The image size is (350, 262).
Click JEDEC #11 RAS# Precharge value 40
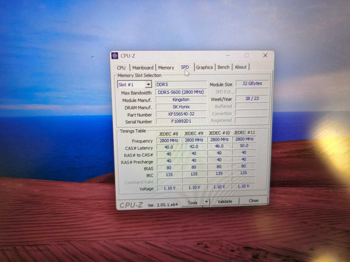click(x=244, y=159)
